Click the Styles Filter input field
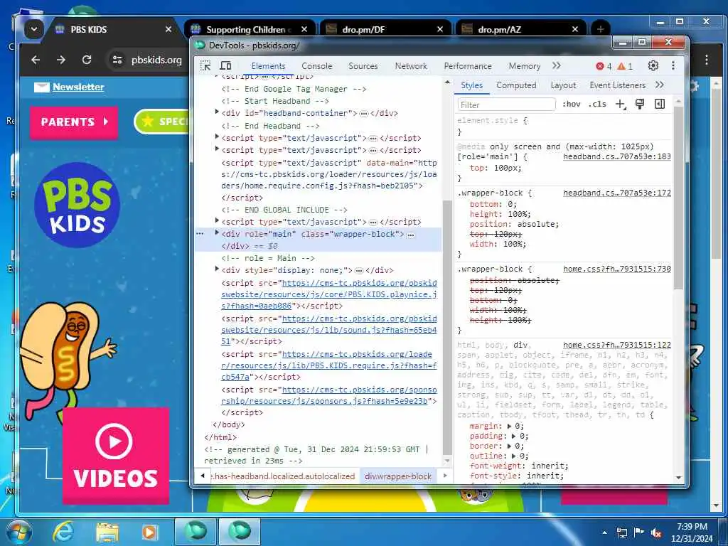 click(506, 105)
